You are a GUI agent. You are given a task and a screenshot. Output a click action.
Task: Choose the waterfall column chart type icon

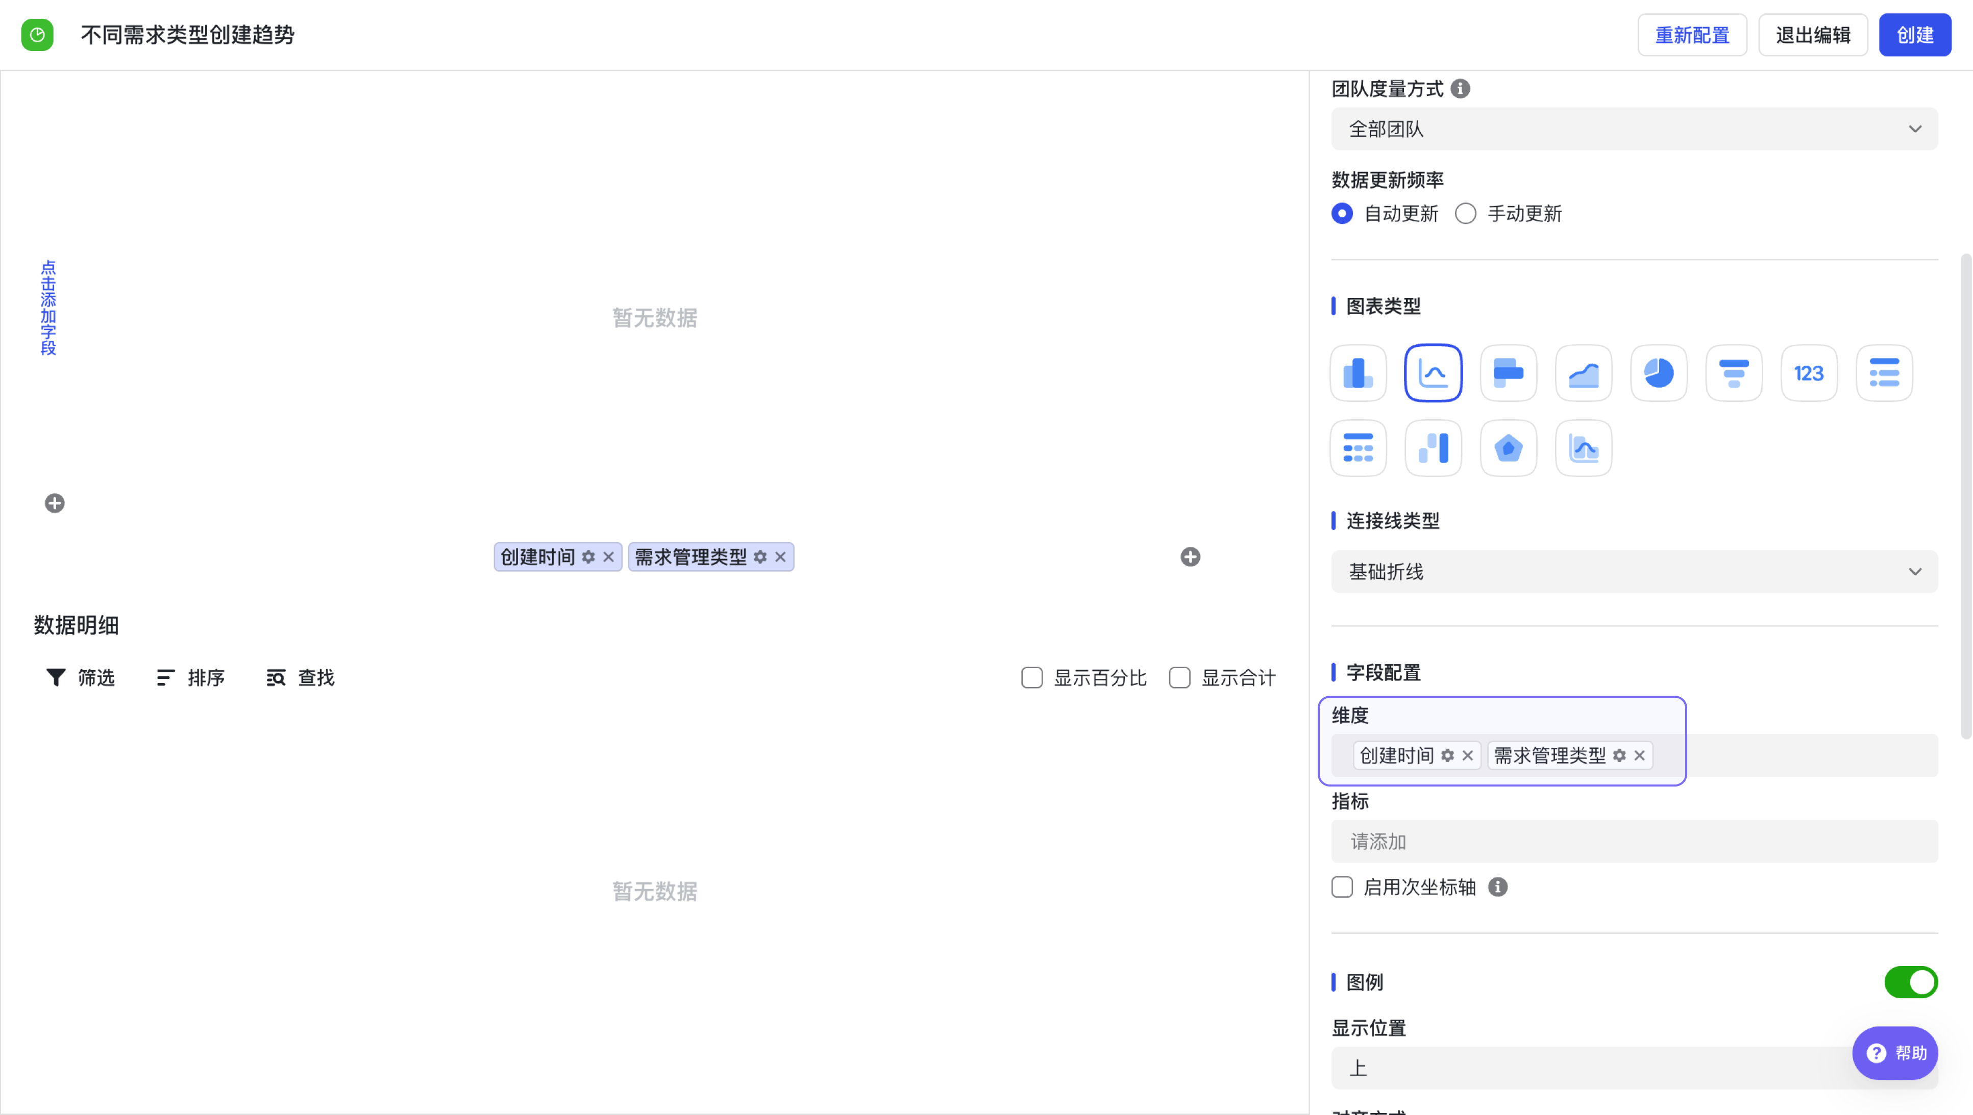tap(1433, 448)
